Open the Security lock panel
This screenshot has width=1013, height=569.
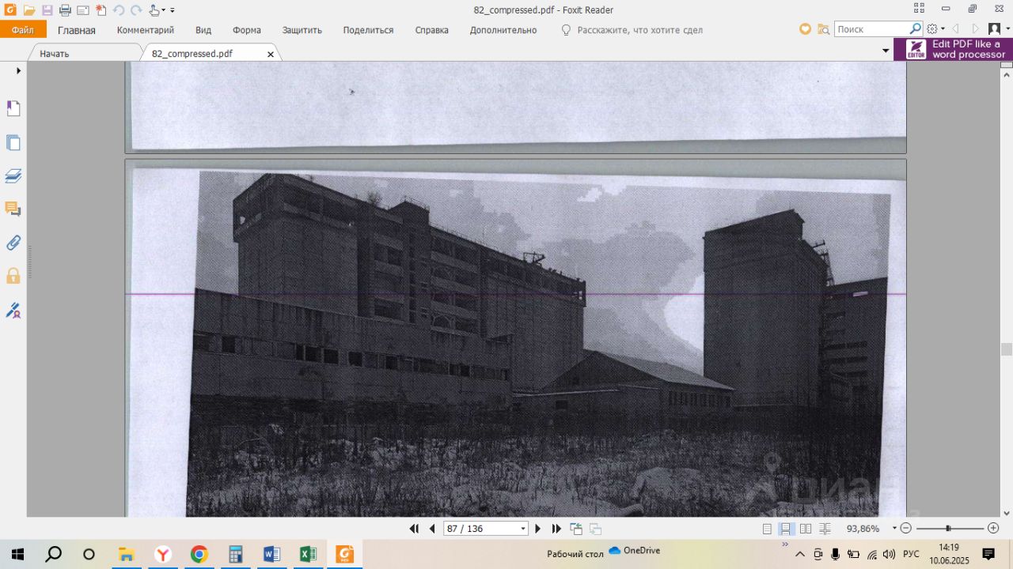13,276
